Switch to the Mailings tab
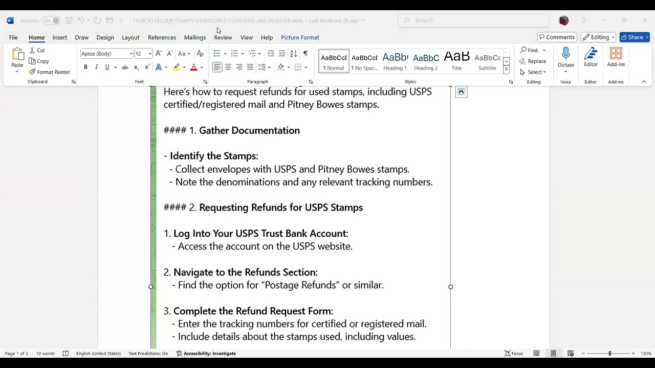This screenshot has width=655, height=368. [x=195, y=37]
